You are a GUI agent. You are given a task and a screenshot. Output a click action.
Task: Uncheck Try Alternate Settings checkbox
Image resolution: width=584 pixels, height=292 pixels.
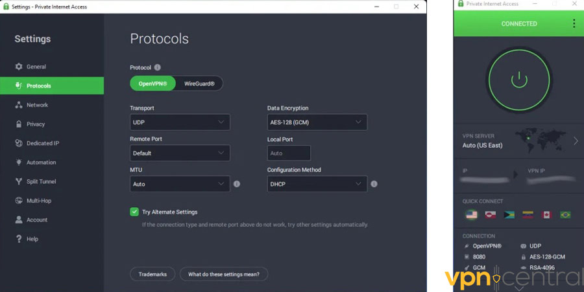coord(134,212)
